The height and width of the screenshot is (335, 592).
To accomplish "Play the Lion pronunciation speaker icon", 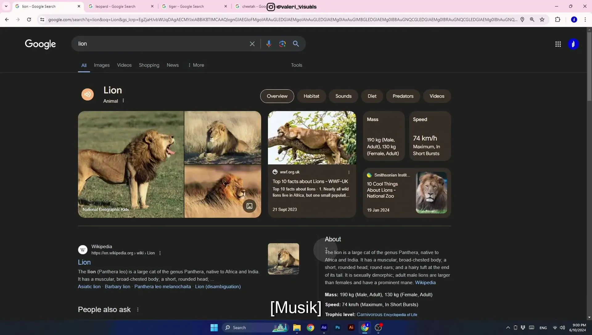I will [88, 94].
